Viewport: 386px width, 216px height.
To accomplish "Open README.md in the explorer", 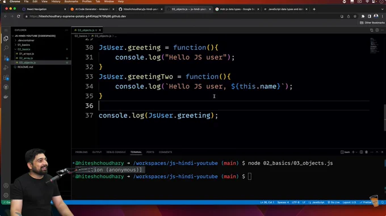I will click(25, 67).
